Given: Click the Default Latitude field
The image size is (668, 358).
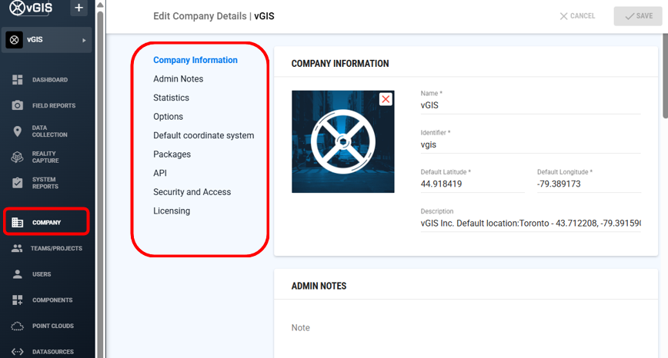Looking at the screenshot, I should (x=473, y=184).
